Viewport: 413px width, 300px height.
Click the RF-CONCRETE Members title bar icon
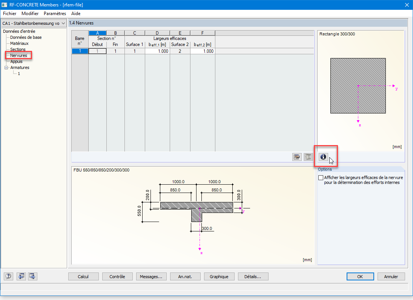4,5
